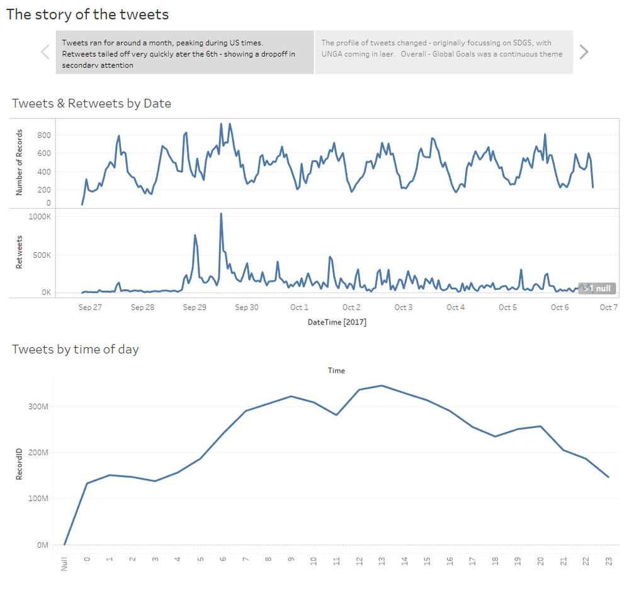Click the 'Oct 1' date tick label

299,307
